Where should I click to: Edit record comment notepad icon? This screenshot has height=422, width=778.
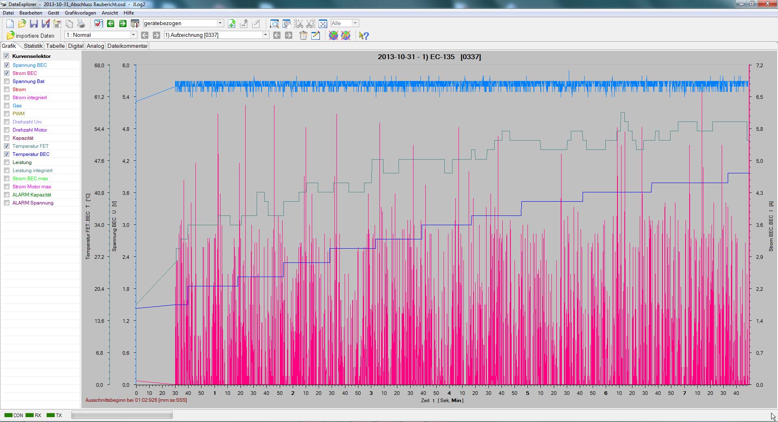tap(315, 36)
